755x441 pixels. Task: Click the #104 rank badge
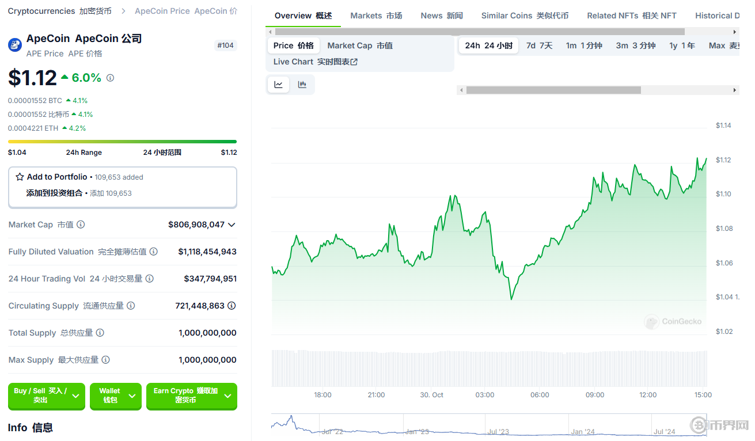click(226, 45)
